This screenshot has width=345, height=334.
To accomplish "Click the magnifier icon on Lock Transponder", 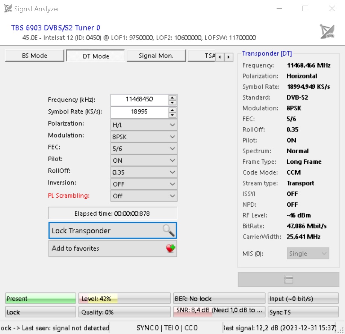I will click(169, 230).
